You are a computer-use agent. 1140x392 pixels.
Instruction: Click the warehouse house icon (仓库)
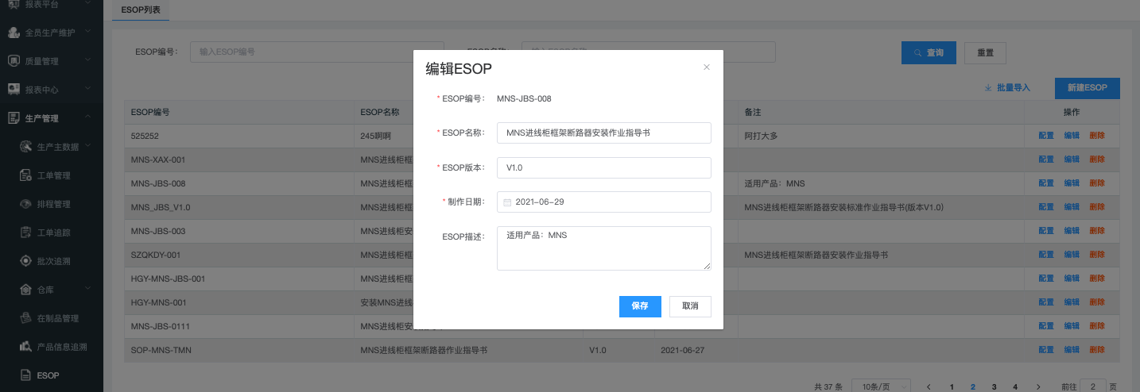(x=25, y=290)
